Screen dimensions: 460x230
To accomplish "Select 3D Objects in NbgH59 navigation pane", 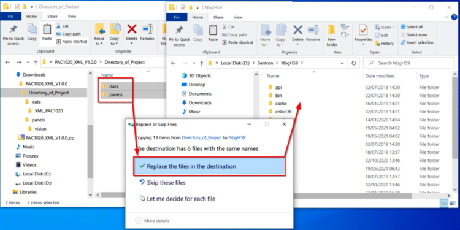I will coord(196,75).
